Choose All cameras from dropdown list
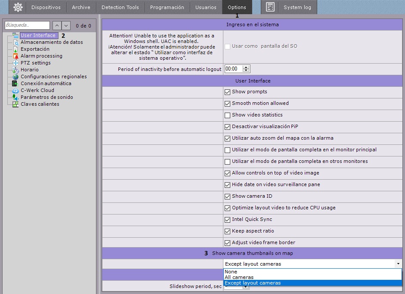This screenshot has width=405, height=294. (x=239, y=277)
